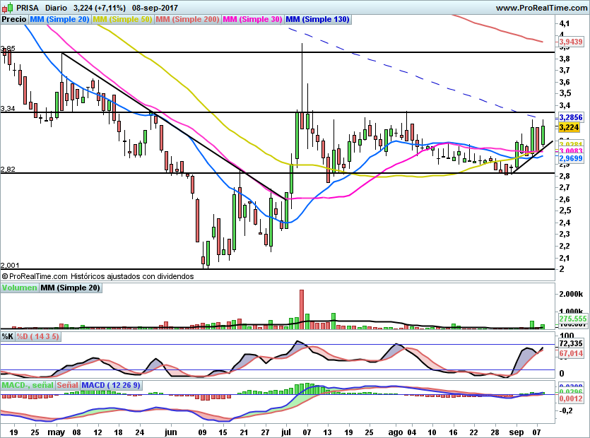
Task: Toggle the MM (Simple 50) moving average label
Action: (x=122, y=19)
